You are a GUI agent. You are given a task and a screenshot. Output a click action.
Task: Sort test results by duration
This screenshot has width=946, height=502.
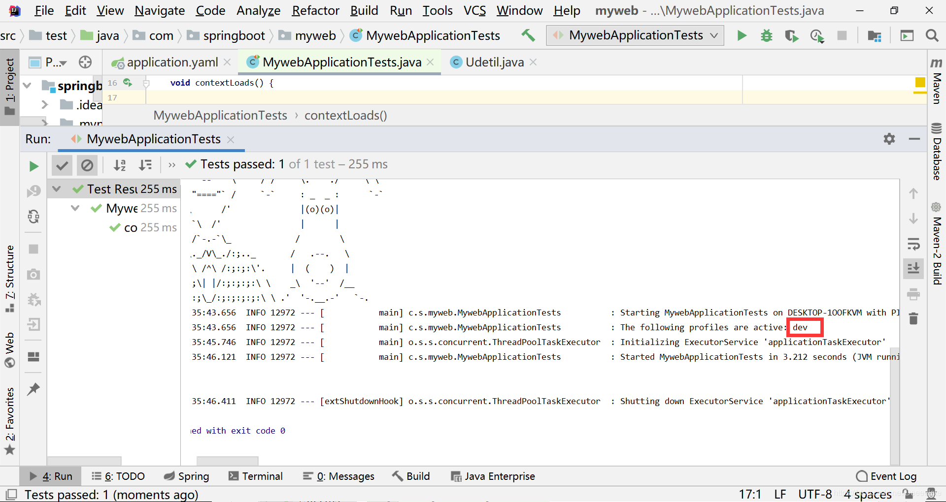(x=145, y=165)
